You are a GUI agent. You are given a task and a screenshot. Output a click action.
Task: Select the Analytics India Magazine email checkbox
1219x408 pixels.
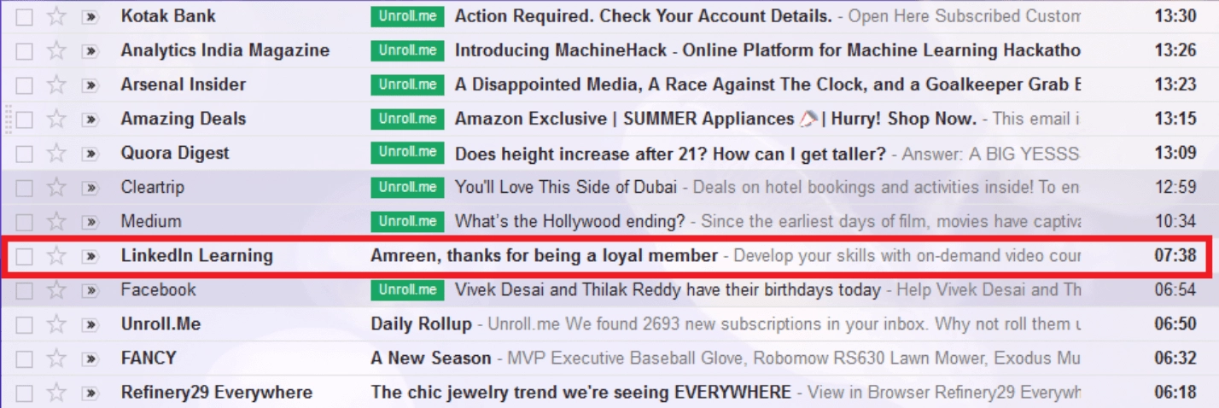pos(25,50)
